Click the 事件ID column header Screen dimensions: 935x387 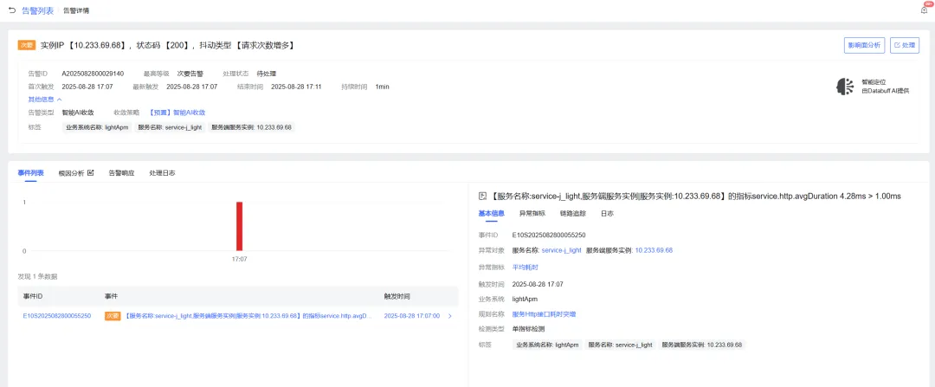coord(33,296)
